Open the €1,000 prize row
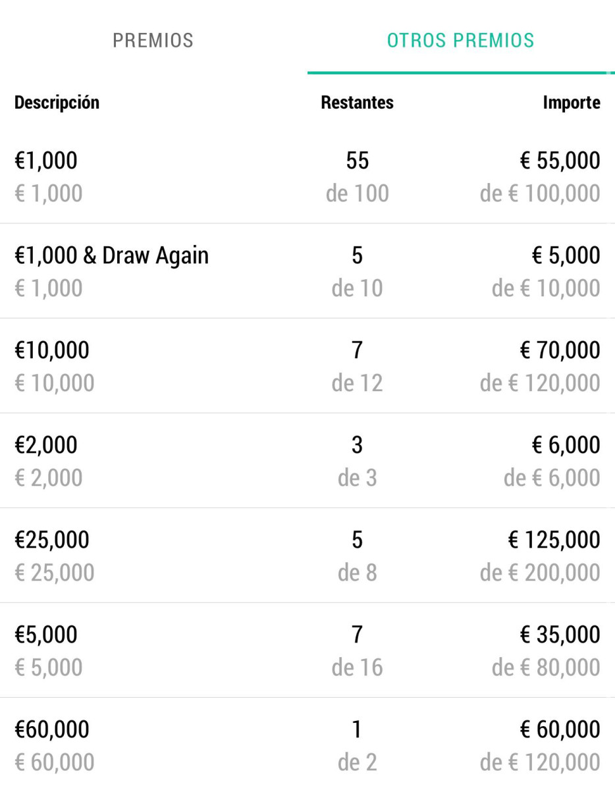The width and height of the screenshot is (615, 790). (46, 161)
